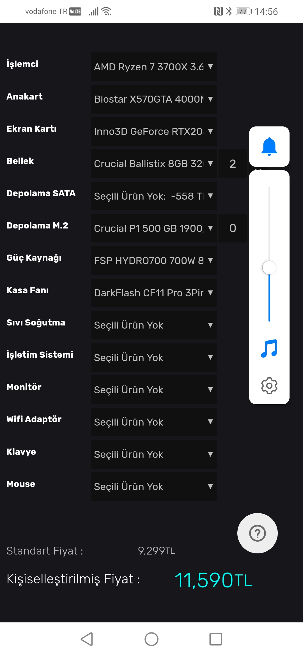Expand the Monitör selection dropdown
This screenshot has height=656, width=303.
153,390
